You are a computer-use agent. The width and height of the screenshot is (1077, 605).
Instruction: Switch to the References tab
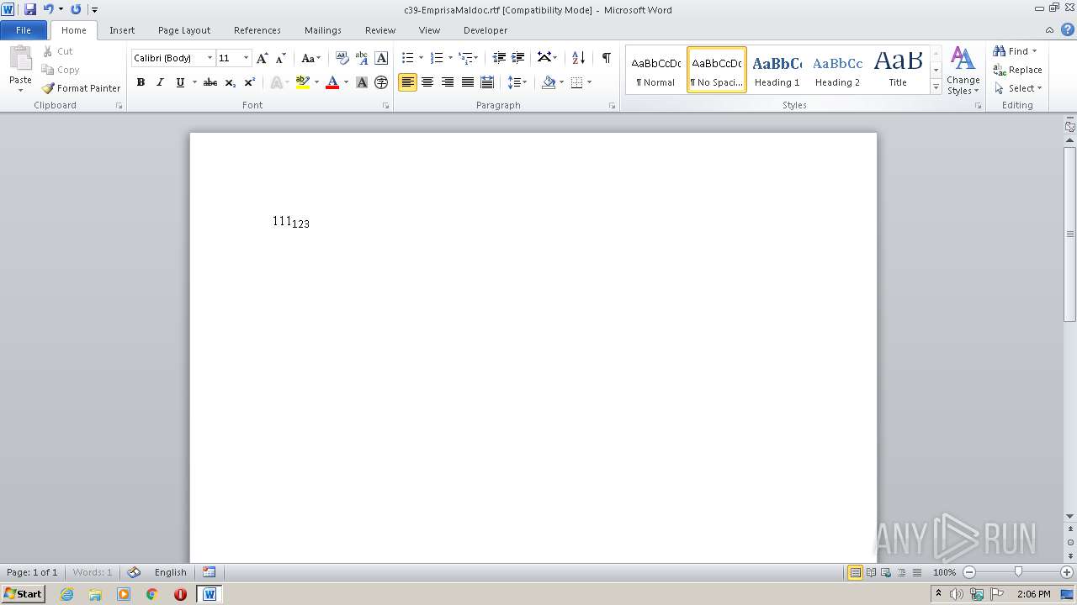click(257, 29)
